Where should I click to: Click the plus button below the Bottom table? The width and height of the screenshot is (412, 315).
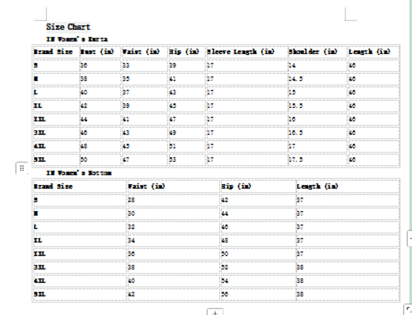pos(215,312)
